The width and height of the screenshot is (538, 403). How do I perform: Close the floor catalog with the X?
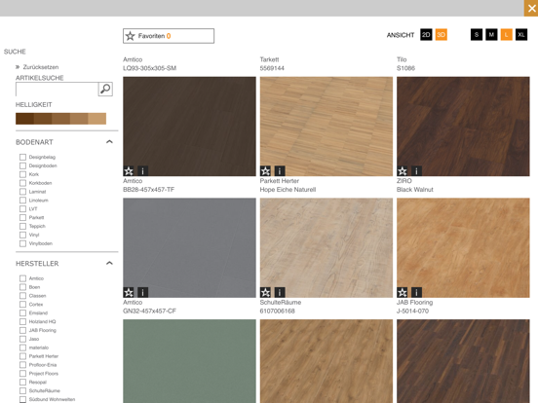pos(531,8)
